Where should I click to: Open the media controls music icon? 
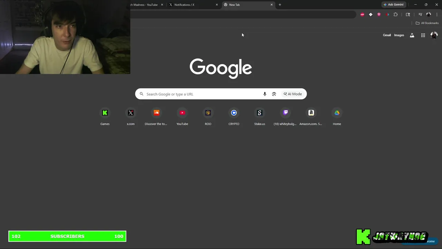(420, 15)
